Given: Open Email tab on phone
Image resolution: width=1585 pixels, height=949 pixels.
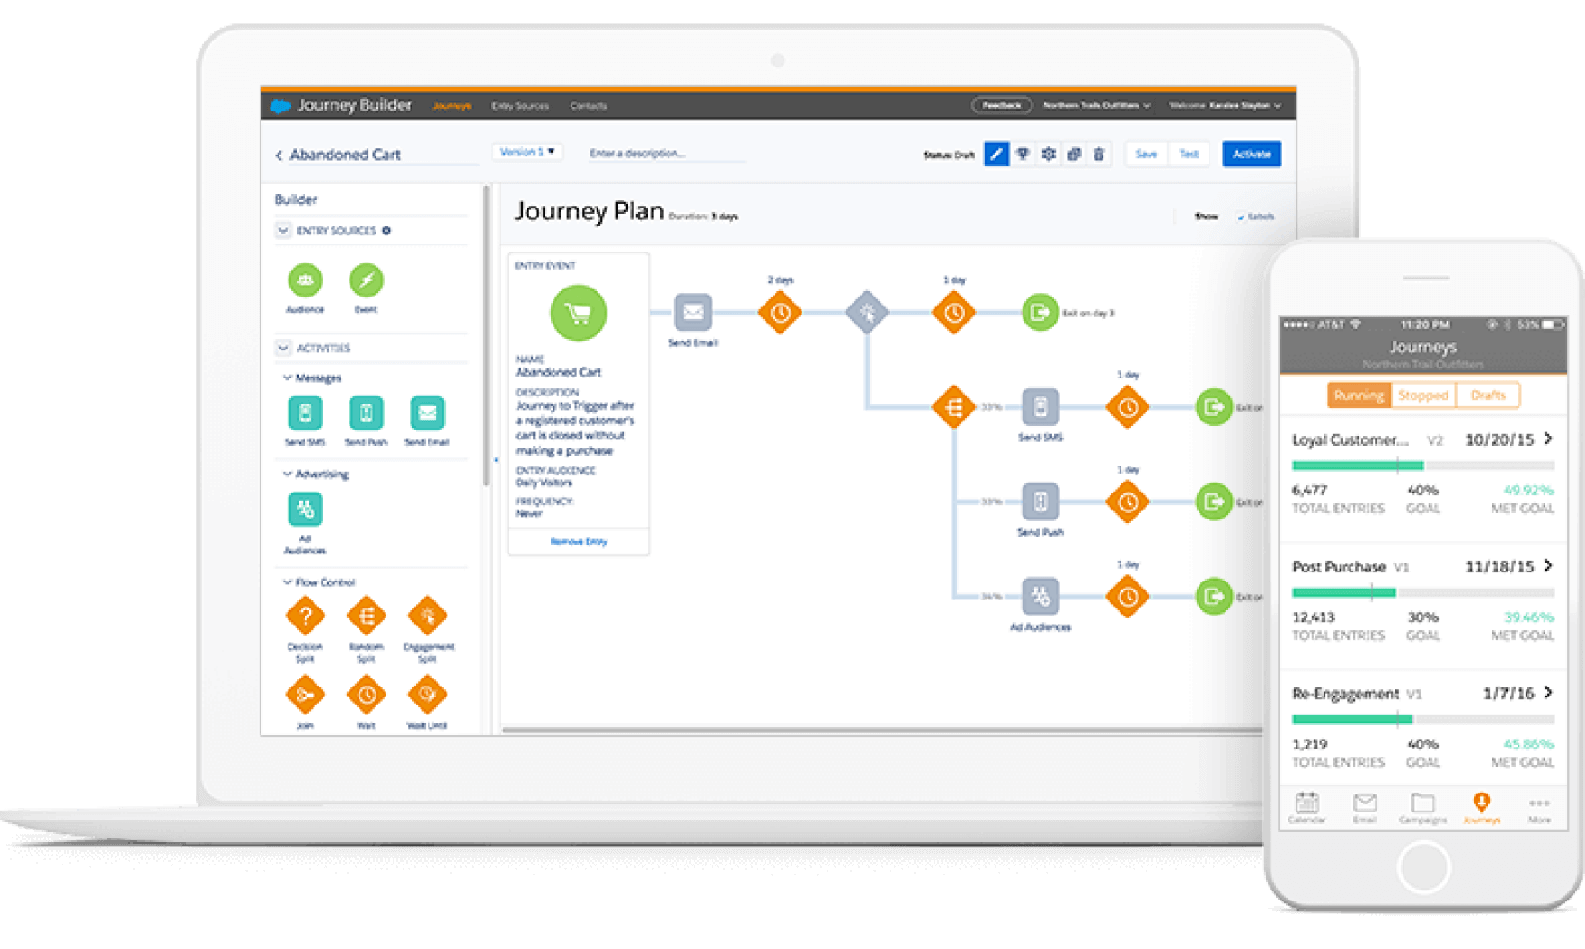Looking at the screenshot, I should pos(1365,807).
